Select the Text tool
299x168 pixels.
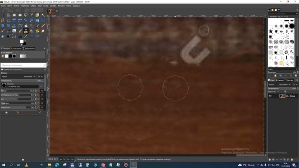coord(20,36)
